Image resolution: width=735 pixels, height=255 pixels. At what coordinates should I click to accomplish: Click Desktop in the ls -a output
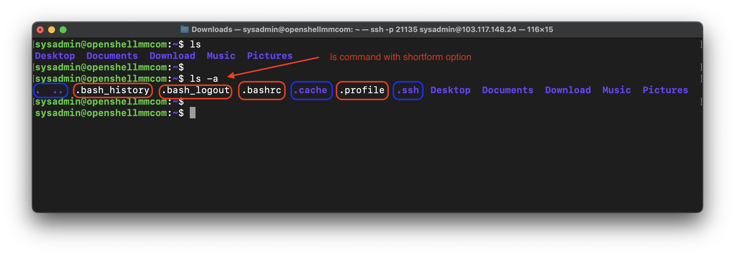click(450, 90)
